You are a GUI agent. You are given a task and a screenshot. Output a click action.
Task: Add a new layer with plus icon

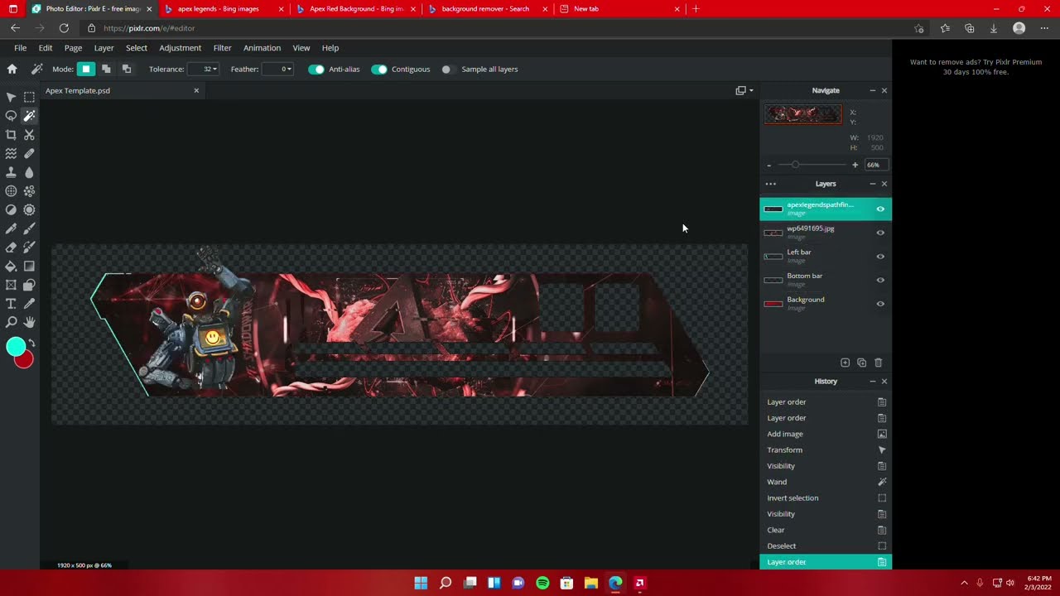pyautogui.click(x=845, y=363)
